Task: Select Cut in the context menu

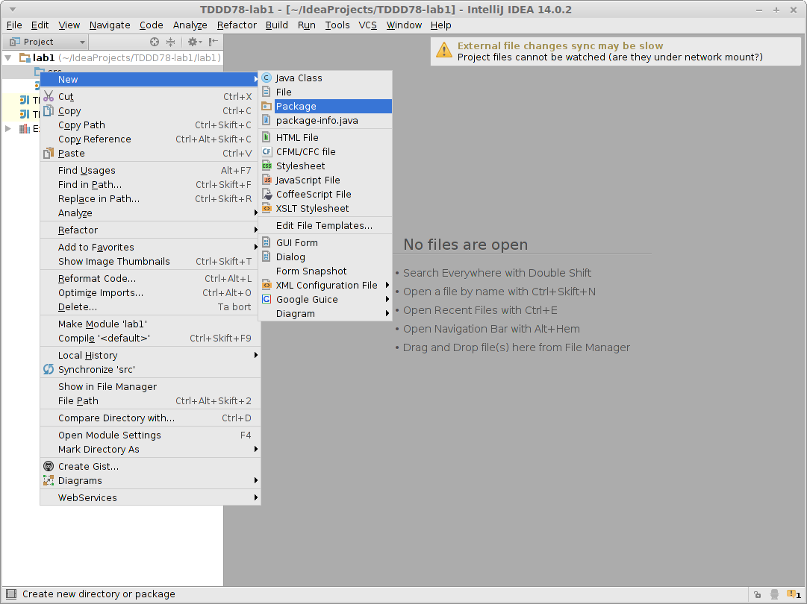Action: point(150,97)
